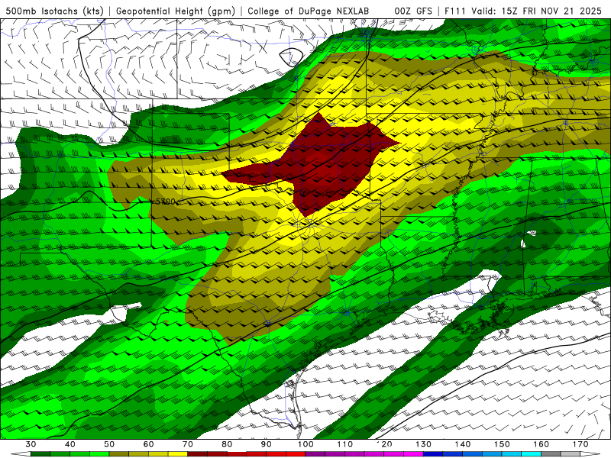
Task: Click the '00Z GFS' model run label
Action: click(413, 11)
